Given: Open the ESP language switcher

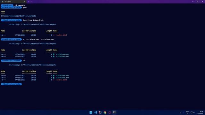Looking at the screenshot, I should [187, 112].
